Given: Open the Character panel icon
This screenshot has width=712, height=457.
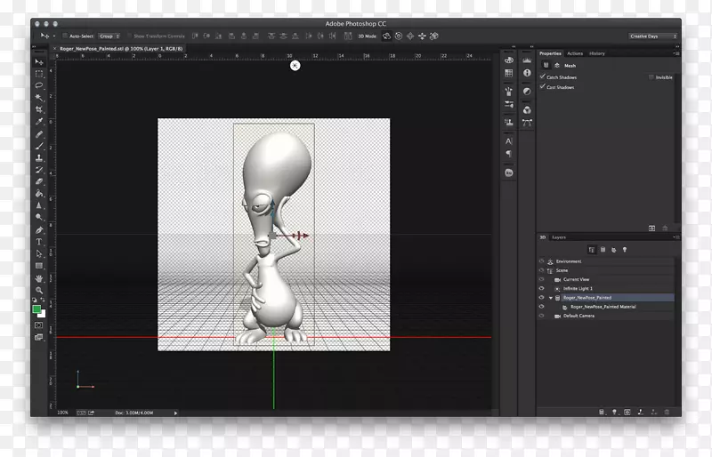Looking at the screenshot, I should pyautogui.click(x=508, y=141).
